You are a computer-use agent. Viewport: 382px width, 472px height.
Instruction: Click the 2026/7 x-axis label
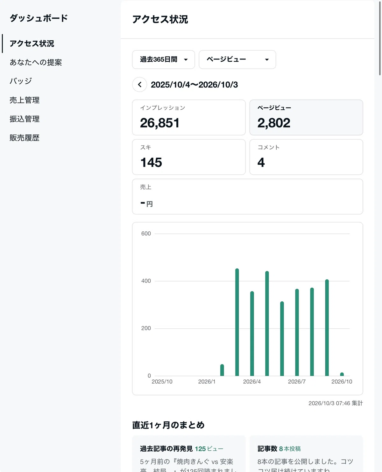click(297, 381)
